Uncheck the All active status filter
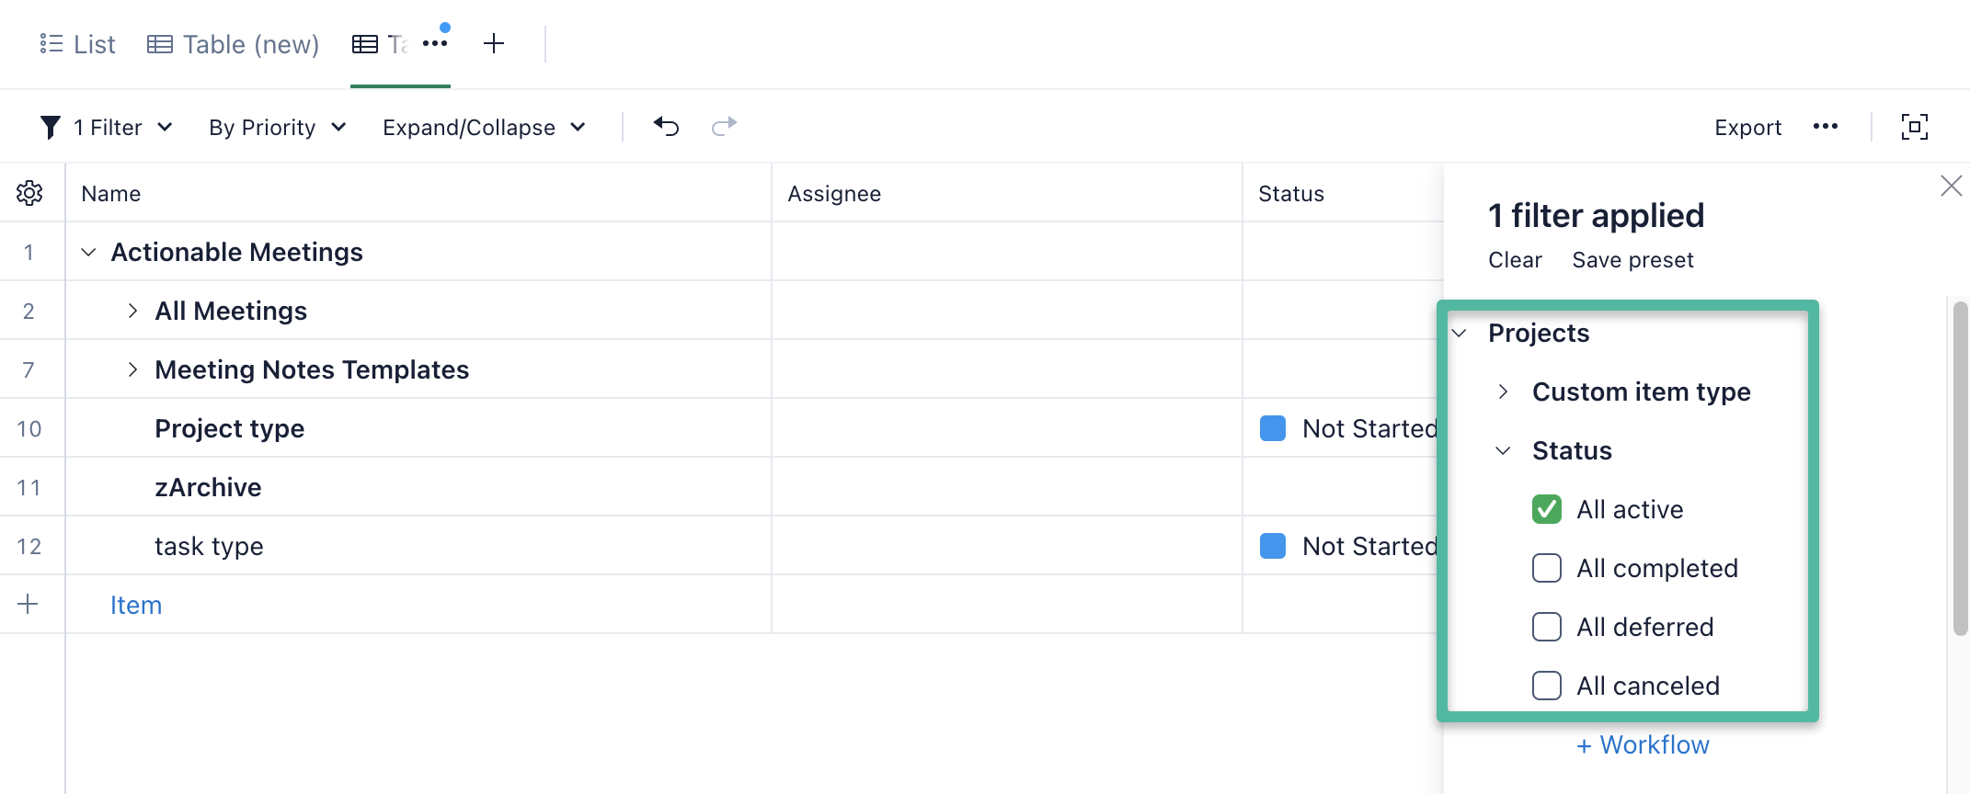The height and width of the screenshot is (794, 1970). pyautogui.click(x=1547, y=509)
